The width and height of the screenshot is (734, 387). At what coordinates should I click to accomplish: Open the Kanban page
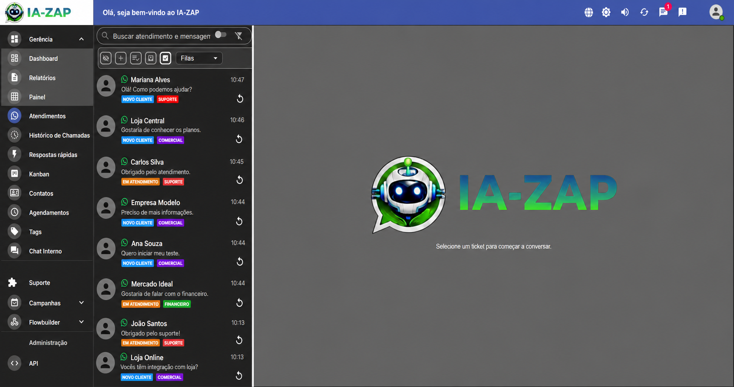pyautogui.click(x=47, y=174)
